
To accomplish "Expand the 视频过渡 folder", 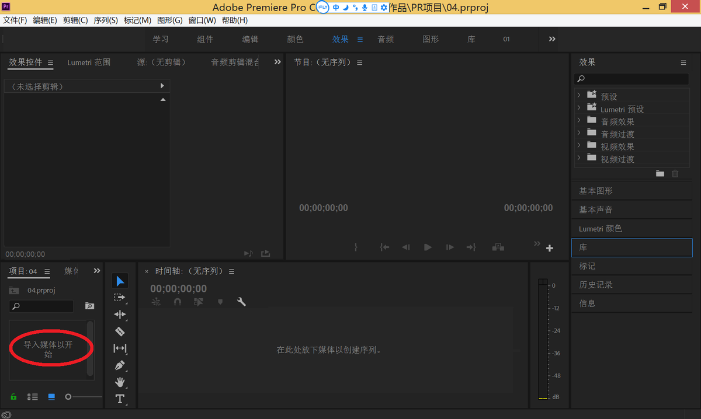I will click(x=579, y=158).
